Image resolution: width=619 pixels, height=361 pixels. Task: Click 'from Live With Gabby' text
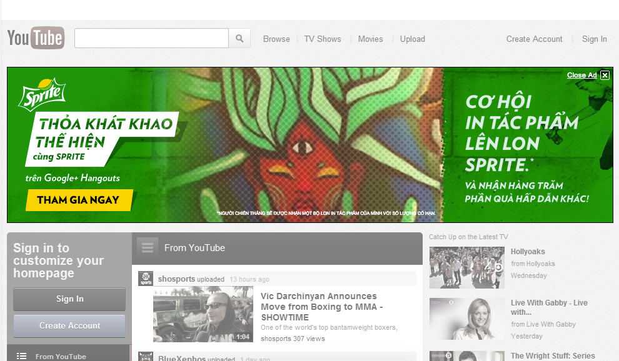pyautogui.click(x=543, y=324)
